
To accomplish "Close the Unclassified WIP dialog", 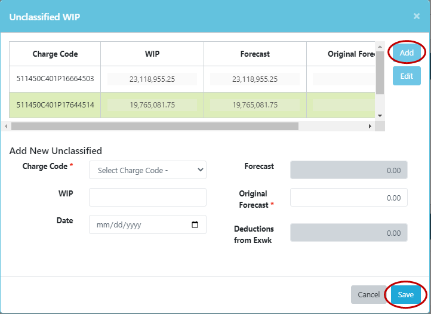I will click(417, 17).
